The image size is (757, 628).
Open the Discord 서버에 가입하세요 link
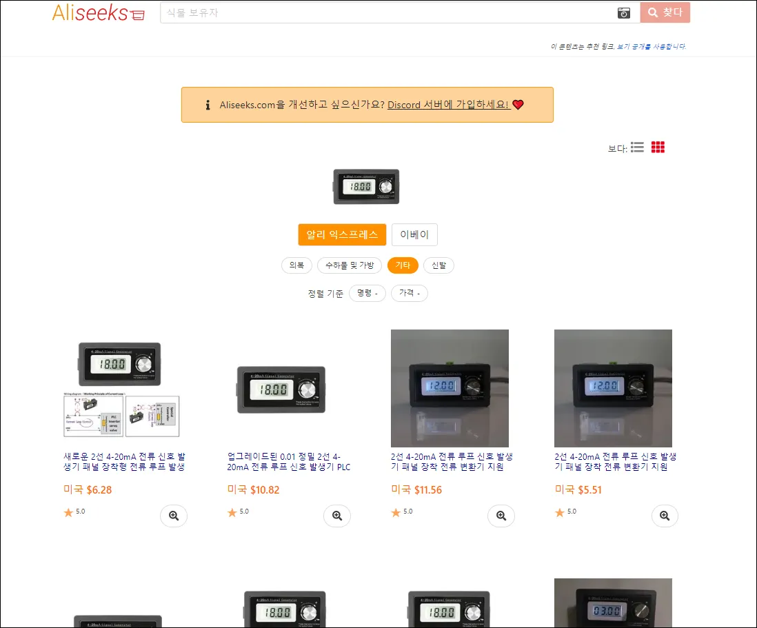pyautogui.click(x=448, y=105)
